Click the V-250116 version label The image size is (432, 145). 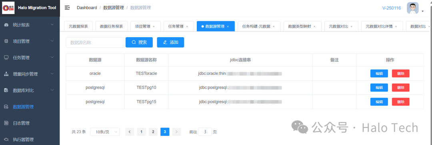[x=392, y=8]
